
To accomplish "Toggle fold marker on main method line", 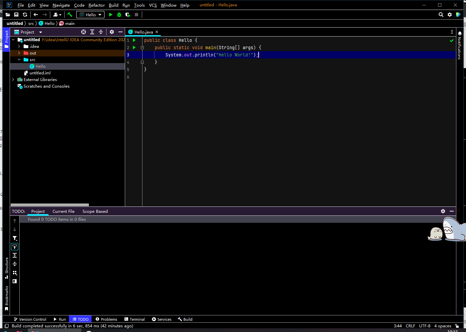I will (142, 47).
